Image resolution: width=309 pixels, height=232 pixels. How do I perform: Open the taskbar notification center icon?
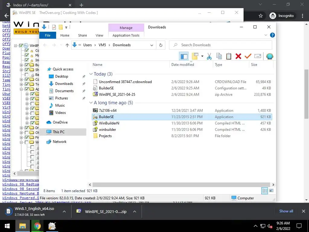pyautogui.click(x=299, y=226)
